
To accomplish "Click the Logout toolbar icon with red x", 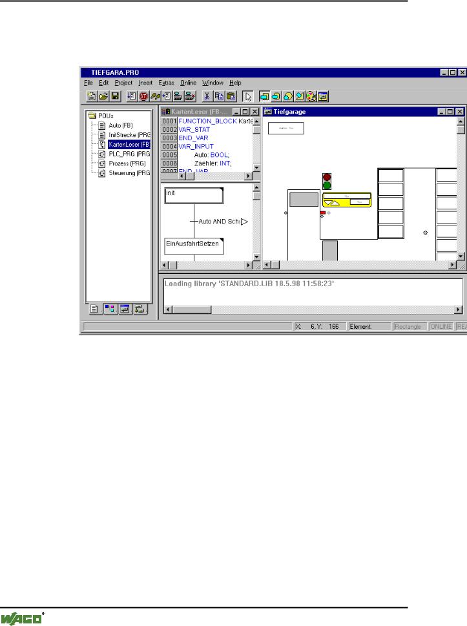I will [190, 96].
